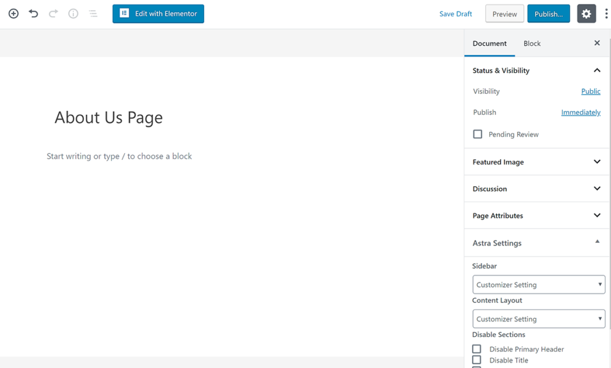Screen dimensions: 611x368
Task: Click the About Us Page title field
Action: (x=109, y=117)
